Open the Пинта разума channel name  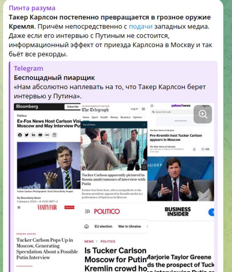[32, 8]
